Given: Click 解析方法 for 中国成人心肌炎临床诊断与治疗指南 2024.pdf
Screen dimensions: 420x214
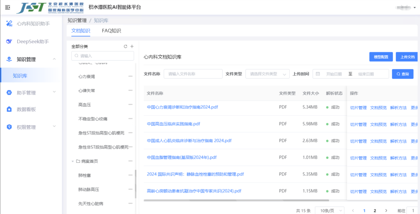Looking at the screenshot, I should (x=398, y=141).
